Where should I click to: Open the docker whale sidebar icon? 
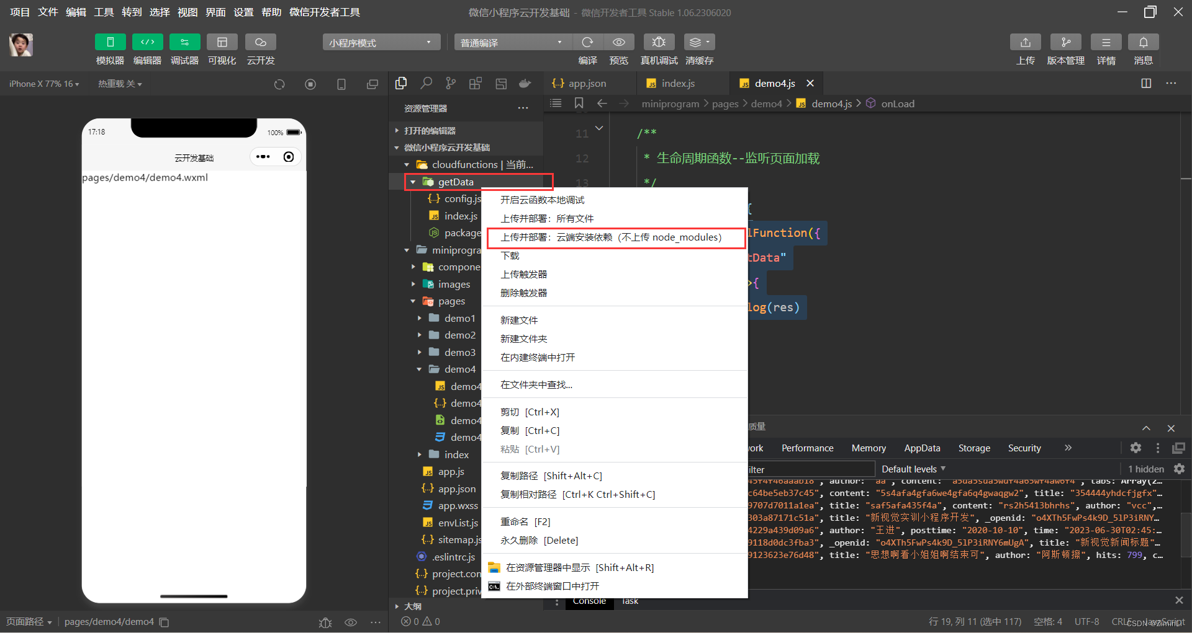click(x=525, y=83)
